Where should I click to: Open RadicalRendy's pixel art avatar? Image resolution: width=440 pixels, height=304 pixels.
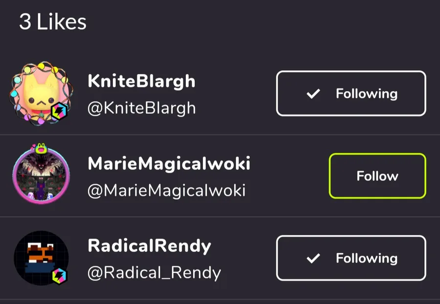41,258
